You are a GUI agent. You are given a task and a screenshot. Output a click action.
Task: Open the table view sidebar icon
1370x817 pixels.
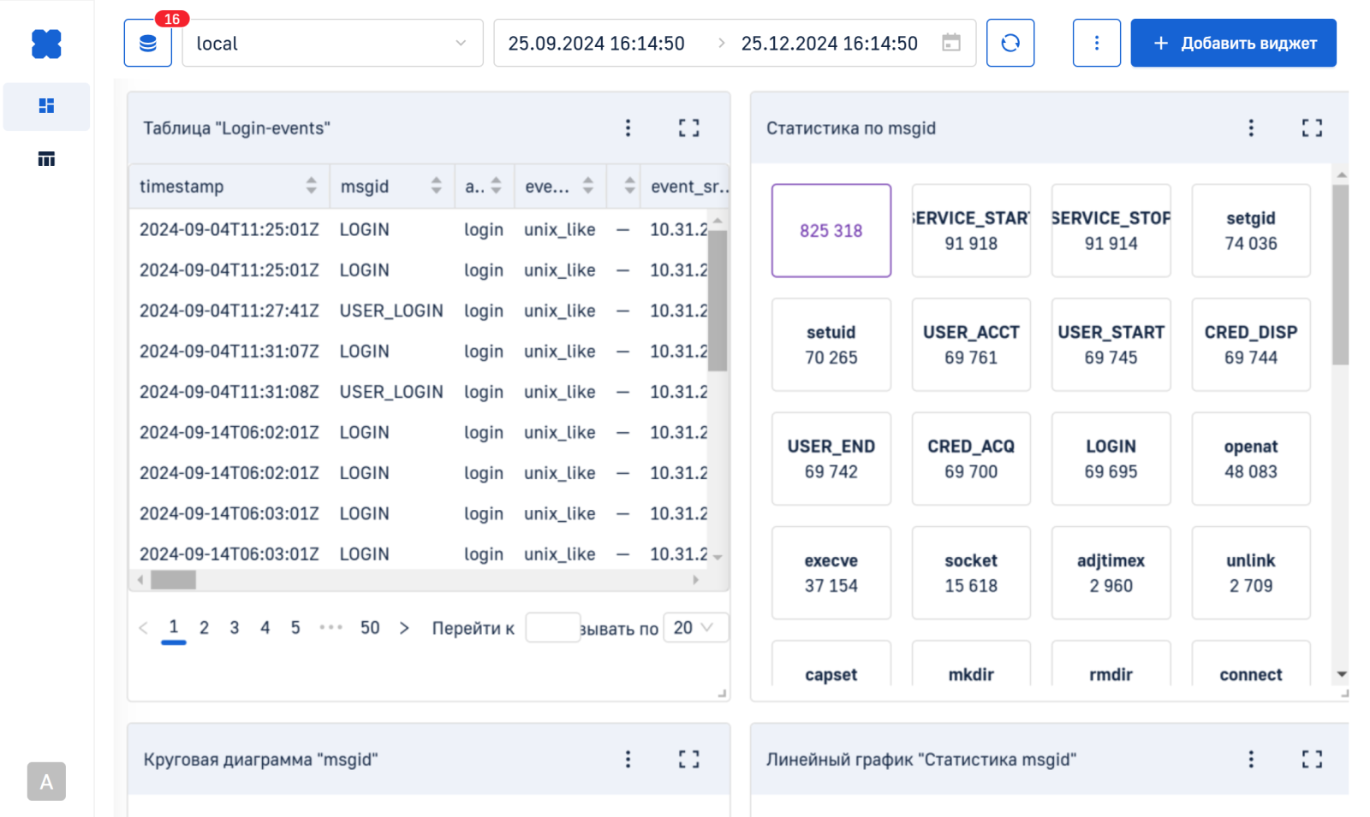[x=46, y=159]
